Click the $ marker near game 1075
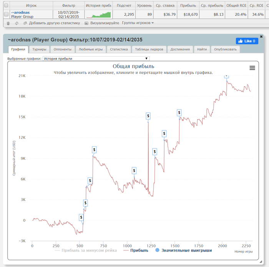The height and width of the screenshot is (267, 269). (134, 170)
